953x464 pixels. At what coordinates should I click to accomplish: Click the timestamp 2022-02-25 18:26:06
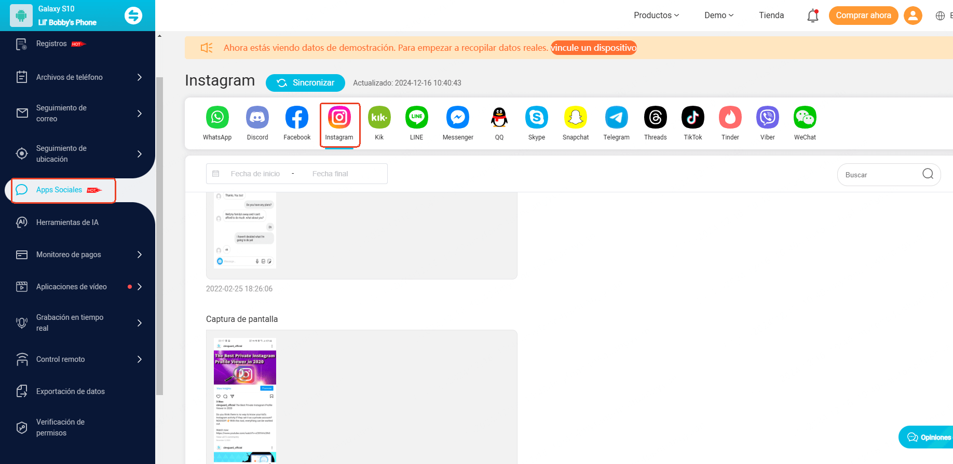click(239, 289)
